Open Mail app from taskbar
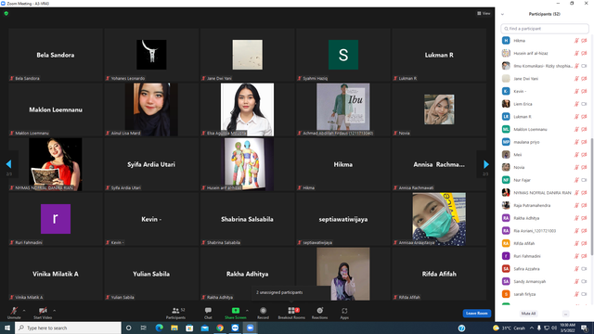Screen dimensions: 594x334 [204, 328]
